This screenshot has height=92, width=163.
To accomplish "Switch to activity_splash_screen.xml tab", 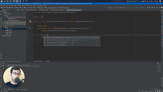I will pos(58,10).
